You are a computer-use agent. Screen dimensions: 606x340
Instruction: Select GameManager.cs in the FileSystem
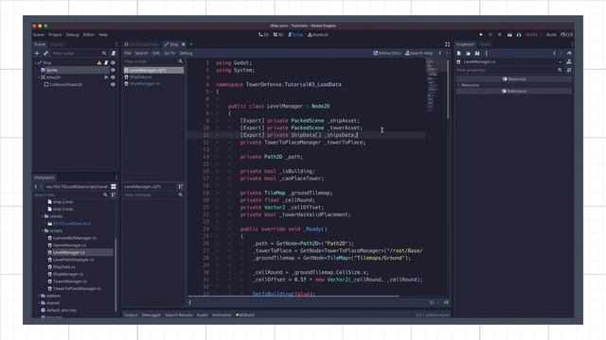coord(69,246)
